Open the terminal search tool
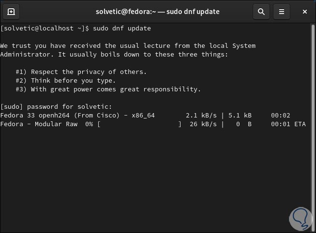 (261, 12)
